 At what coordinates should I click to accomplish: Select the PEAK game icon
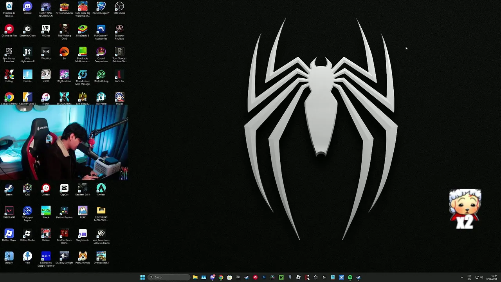click(83, 213)
